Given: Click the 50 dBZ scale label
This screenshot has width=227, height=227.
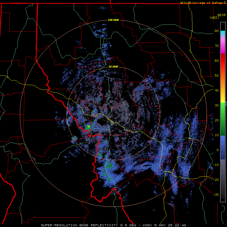Looking at the screenshot, I should point(217,76).
